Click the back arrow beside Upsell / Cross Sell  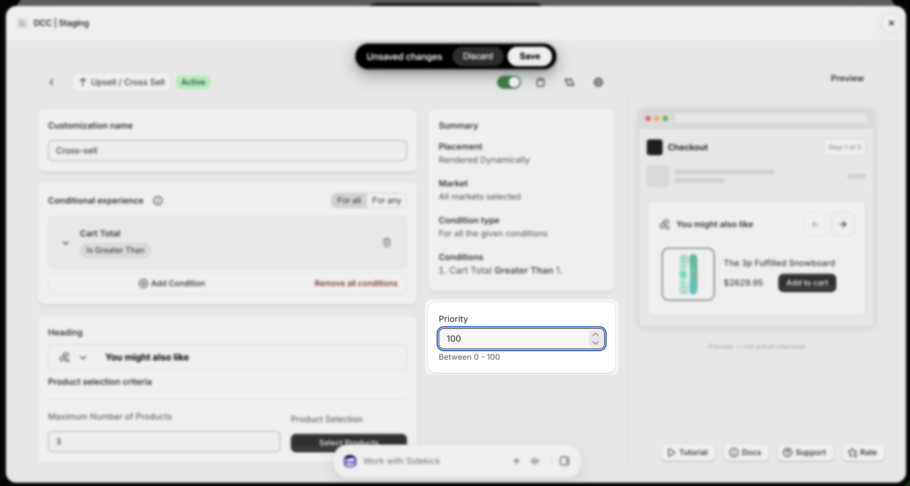52,82
